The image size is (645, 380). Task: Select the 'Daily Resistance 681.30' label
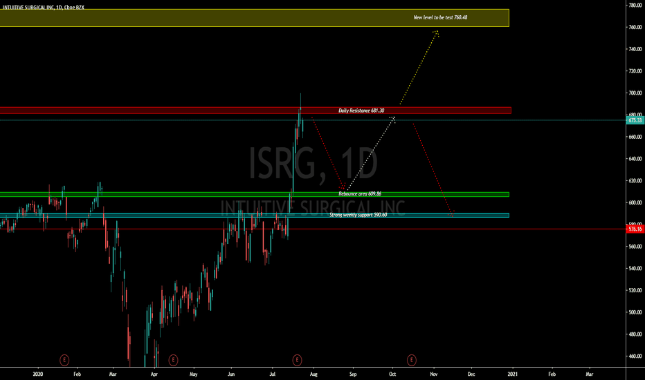point(361,111)
